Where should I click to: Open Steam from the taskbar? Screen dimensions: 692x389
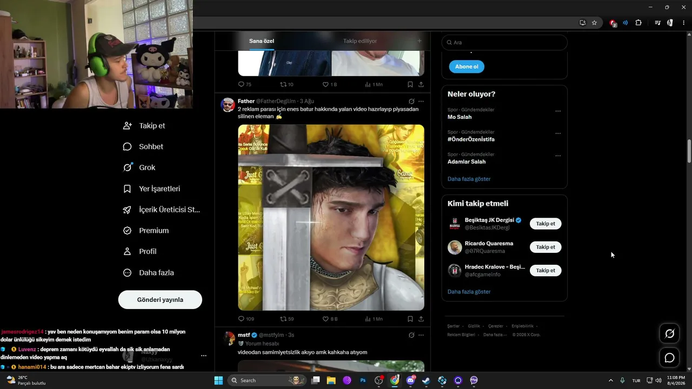pos(426,380)
